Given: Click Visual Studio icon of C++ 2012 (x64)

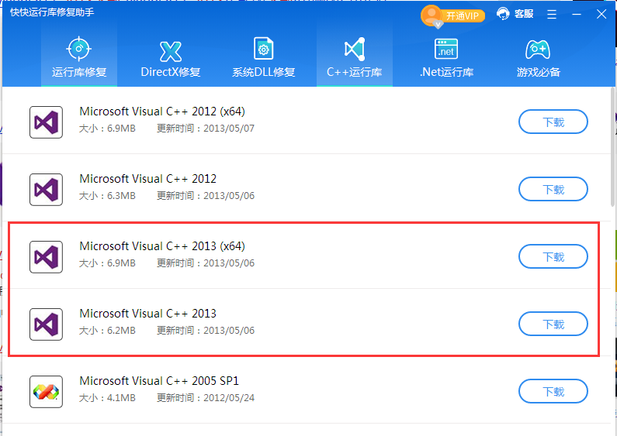Looking at the screenshot, I should point(46,122).
